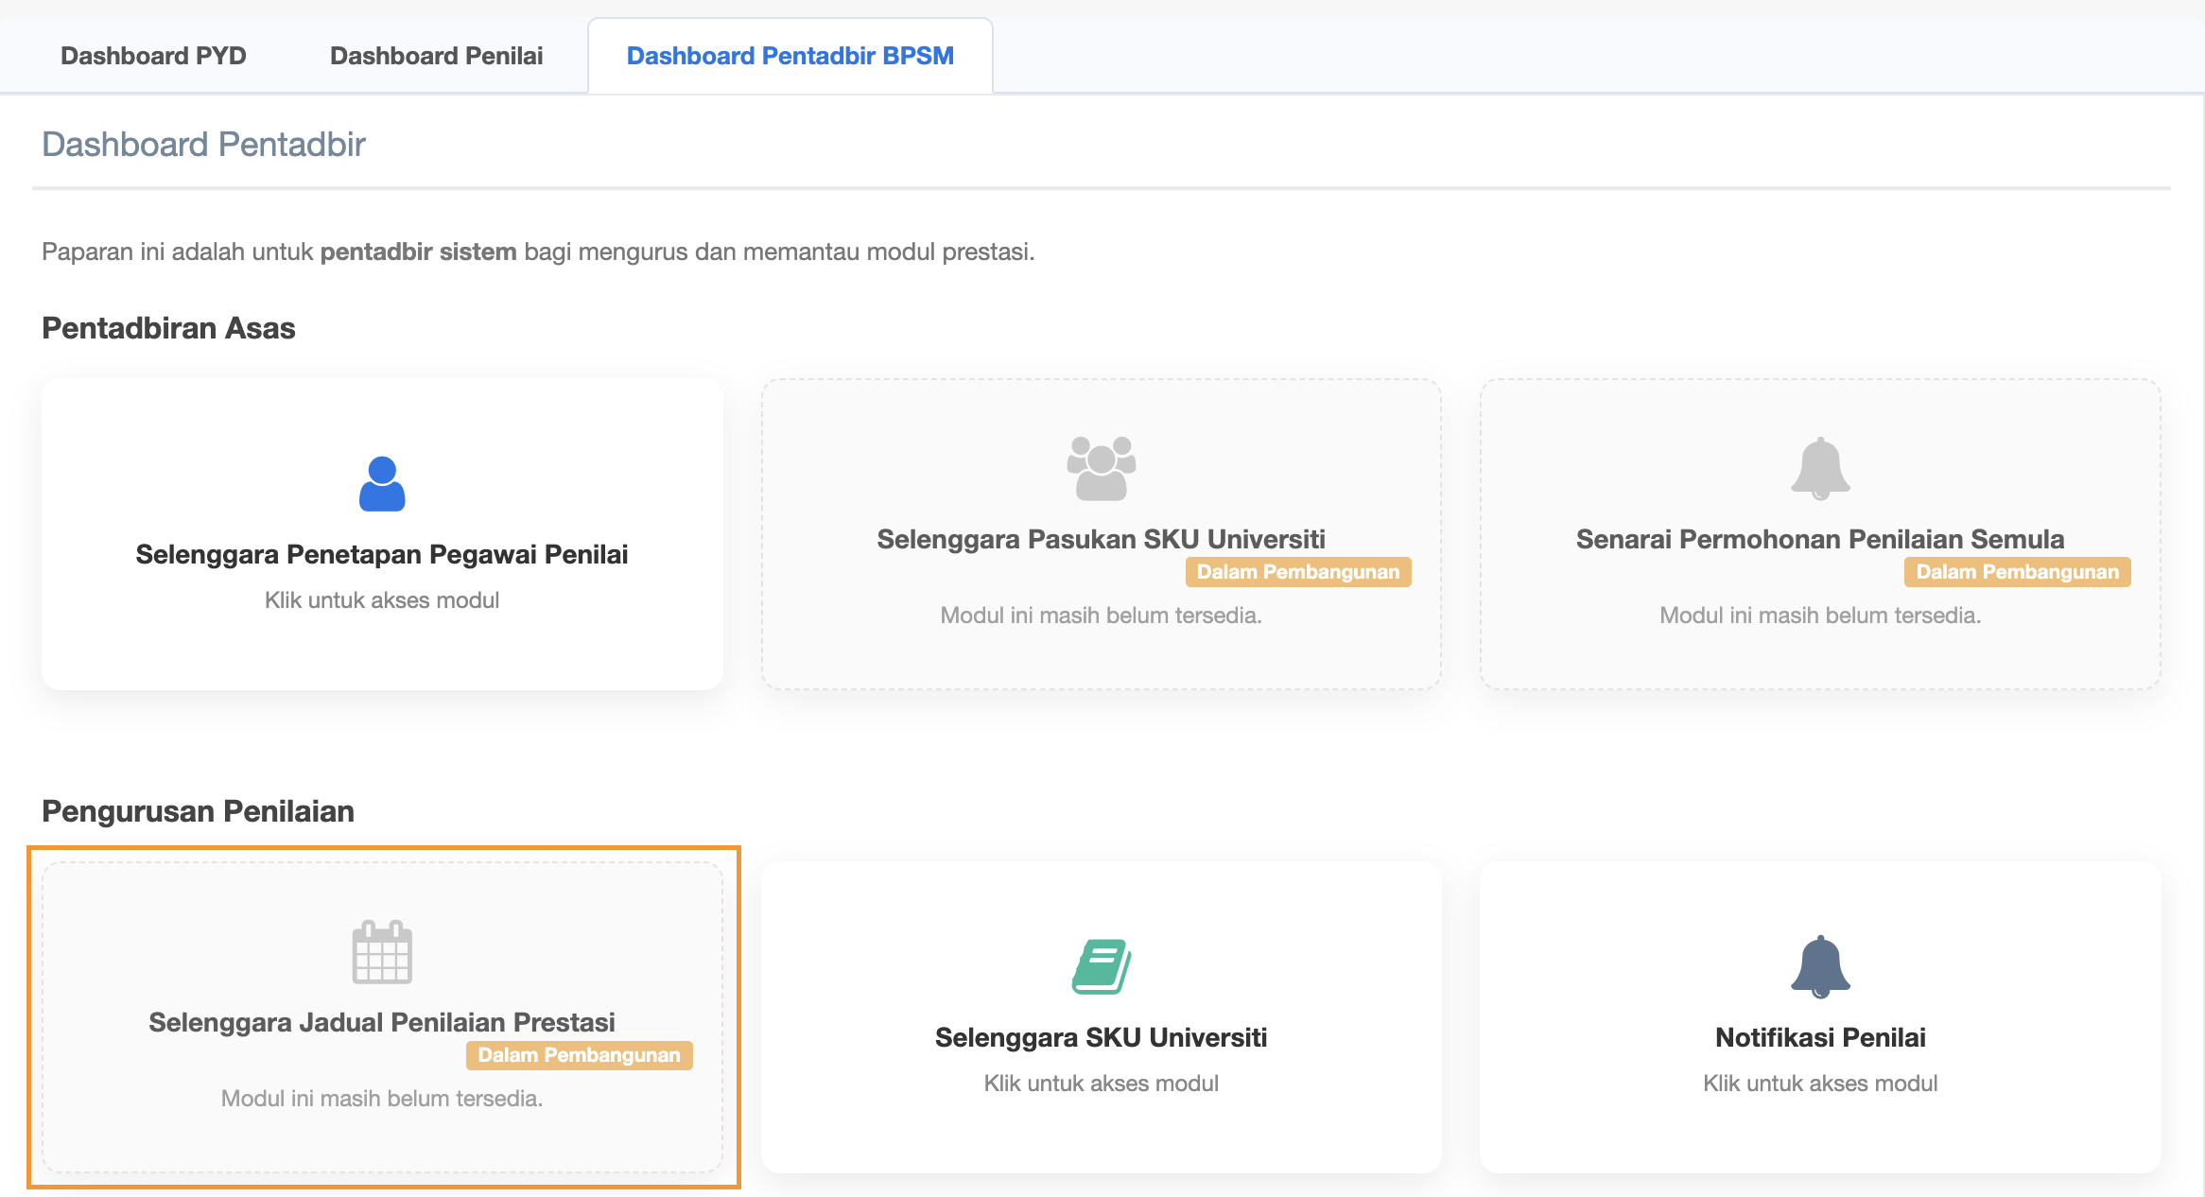Click 'Klik untuk akses modul' under Notifikasi Penilai
The image size is (2205, 1197).
[x=1820, y=1084]
